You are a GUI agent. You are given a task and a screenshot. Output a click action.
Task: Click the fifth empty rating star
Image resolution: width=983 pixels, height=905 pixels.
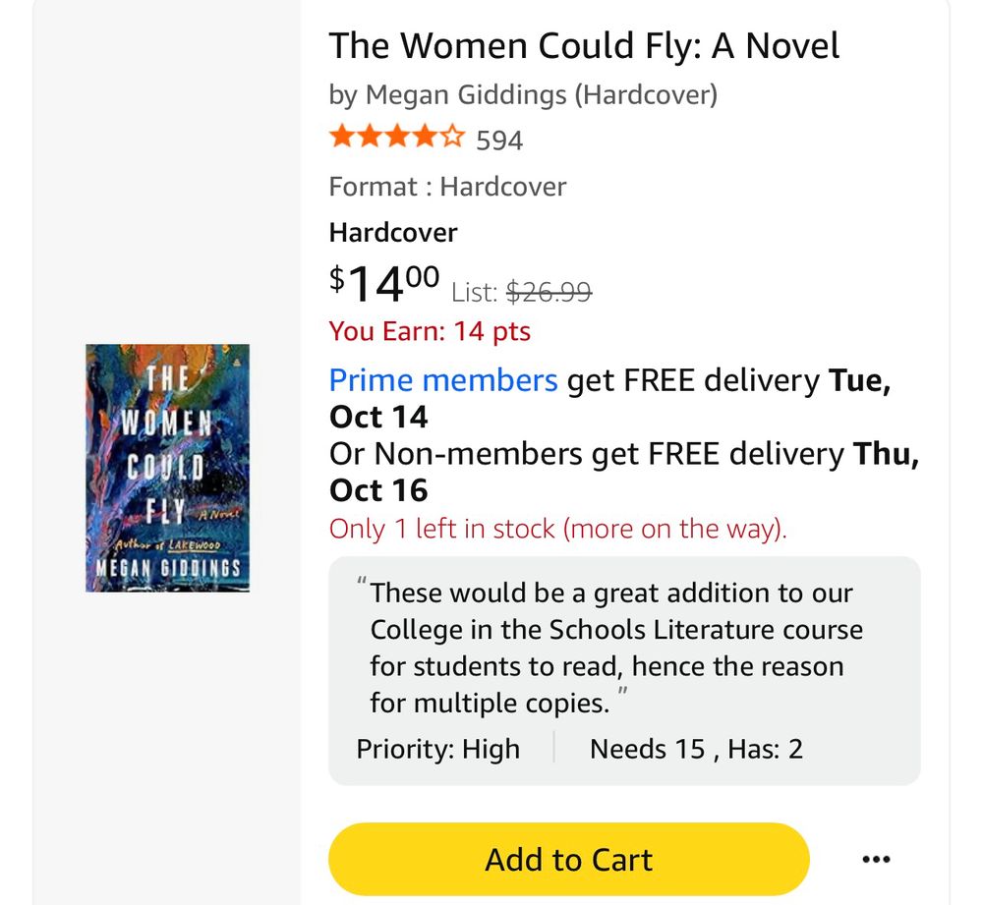tap(452, 136)
